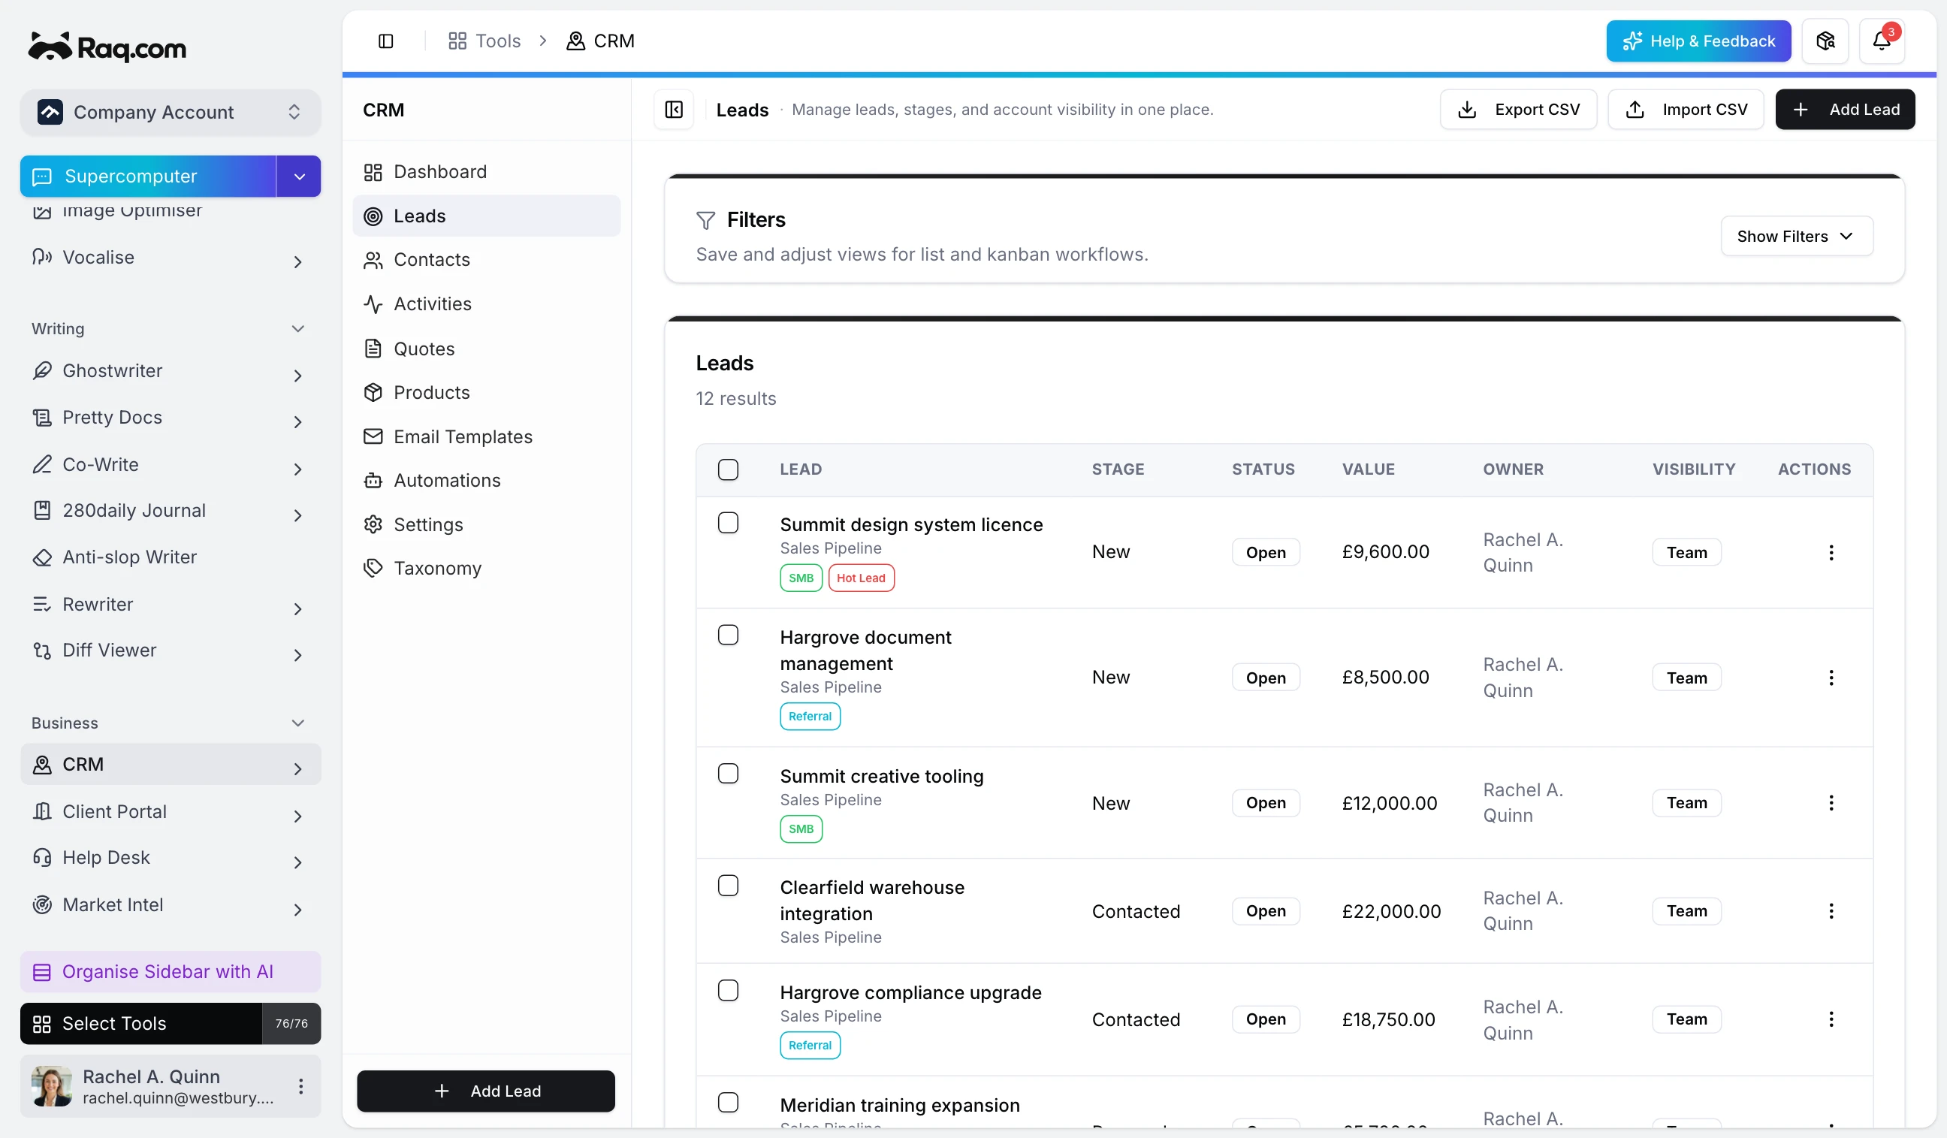
Task: Click the Raq.com logo
Action: click(107, 48)
